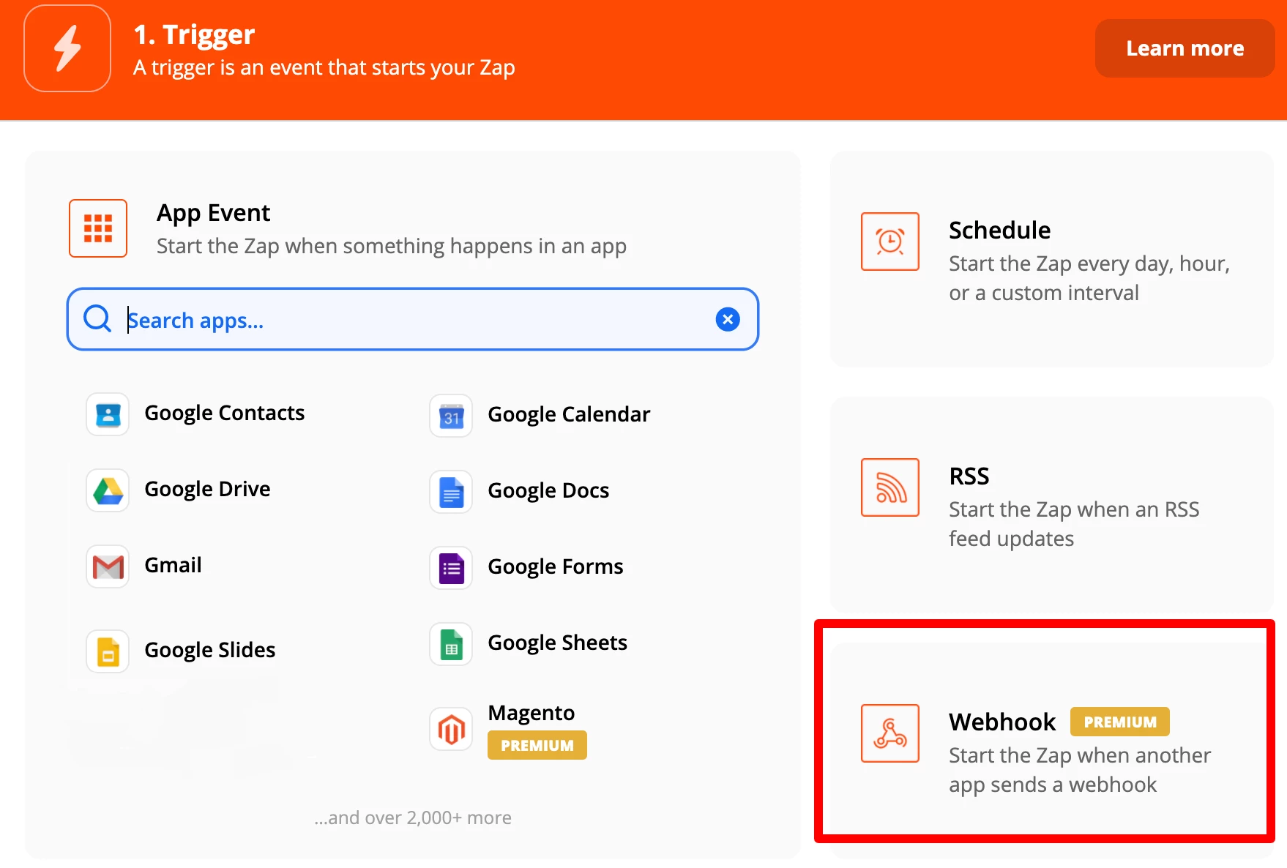Select the Google Docs icon
1287x868 pixels.
point(451,492)
